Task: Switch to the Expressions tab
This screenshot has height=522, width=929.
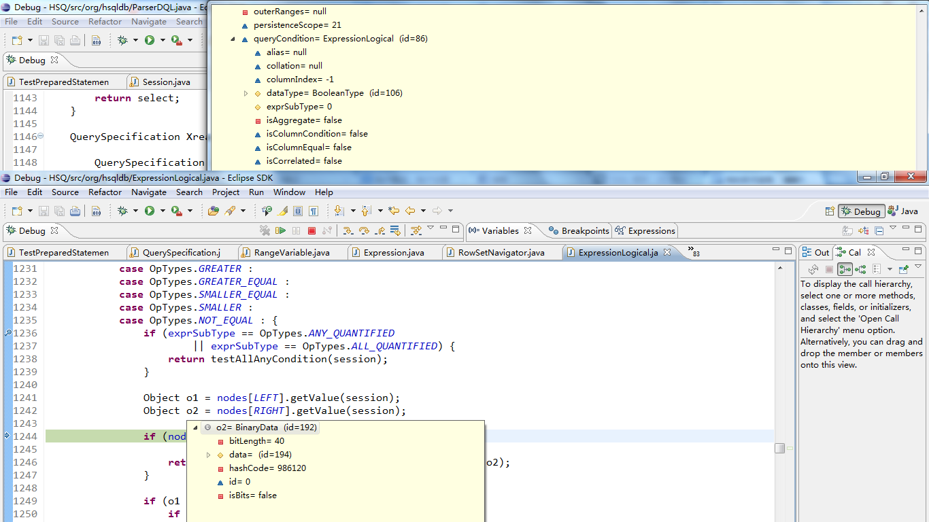Action: point(645,230)
